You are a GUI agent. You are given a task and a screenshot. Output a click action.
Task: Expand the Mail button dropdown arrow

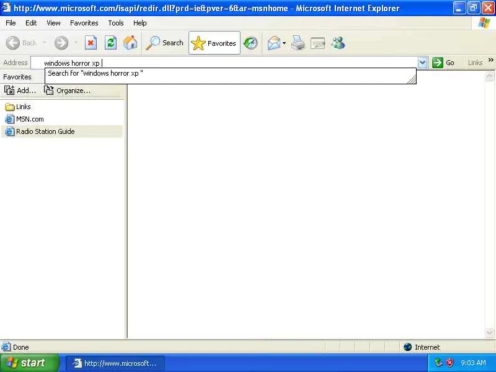point(285,43)
